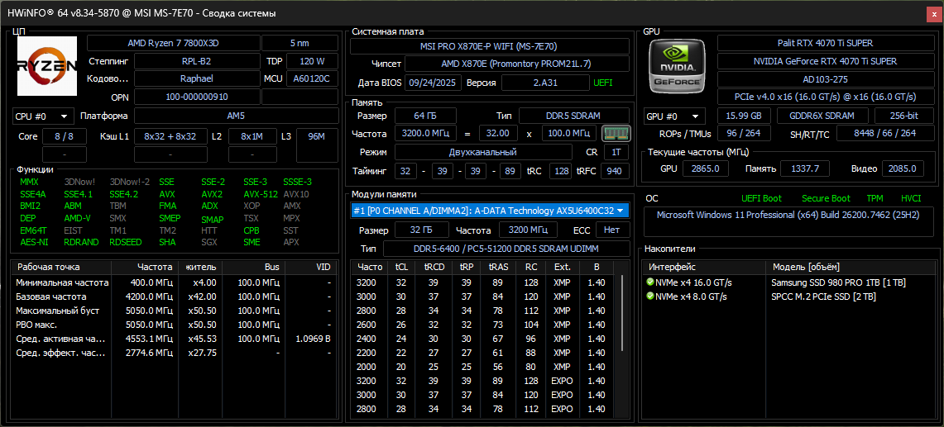Click the 8 / 8 core count field
944x427 pixels.
pyautogui.click(x=64, y=136)
